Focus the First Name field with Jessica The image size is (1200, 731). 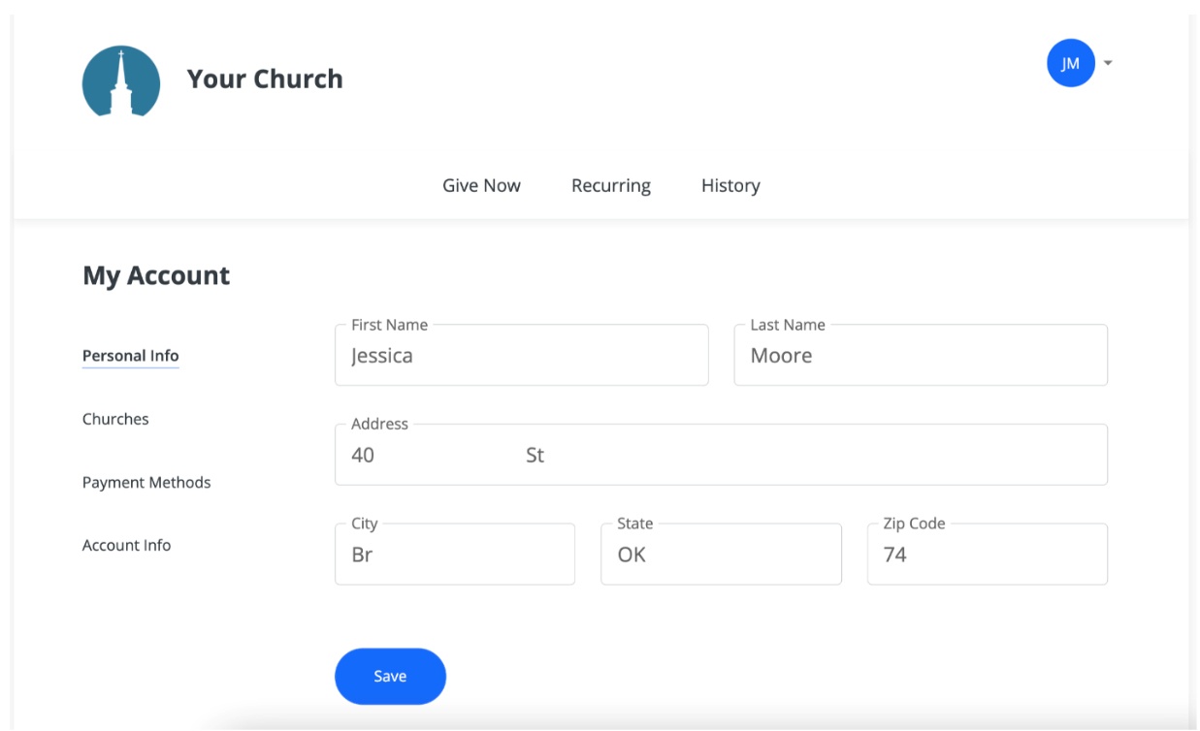coord(521,357)
